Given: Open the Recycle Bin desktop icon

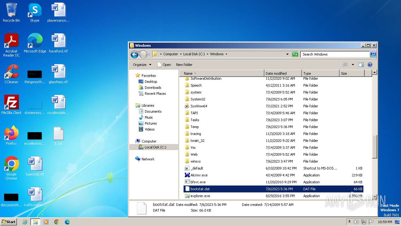Looking at the screenshot, I should pyautogui.click(x=11, y=13).
